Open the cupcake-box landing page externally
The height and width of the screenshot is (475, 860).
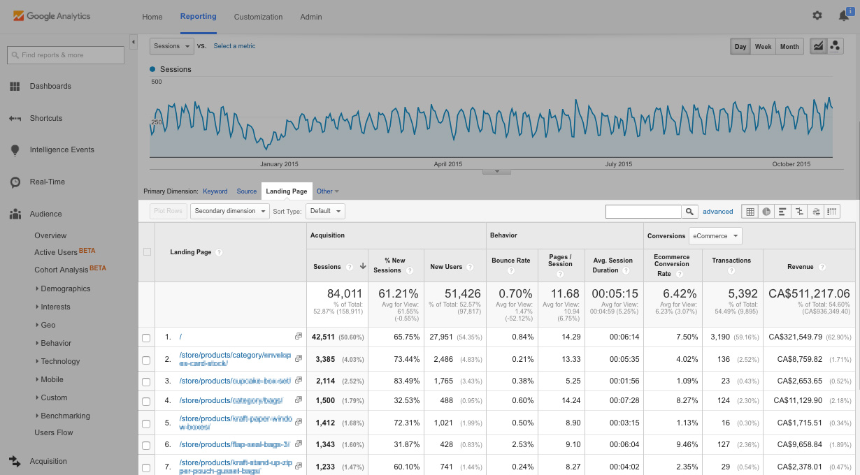pyautogui.click(x=299, y=380)
